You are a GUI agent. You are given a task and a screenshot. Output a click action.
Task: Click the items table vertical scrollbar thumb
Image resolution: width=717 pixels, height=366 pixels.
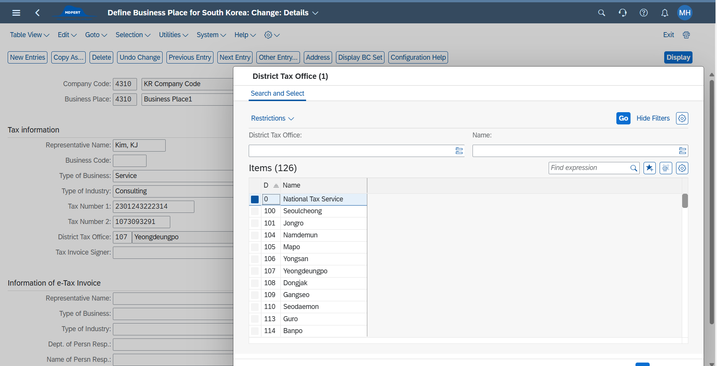pos(685,201)
